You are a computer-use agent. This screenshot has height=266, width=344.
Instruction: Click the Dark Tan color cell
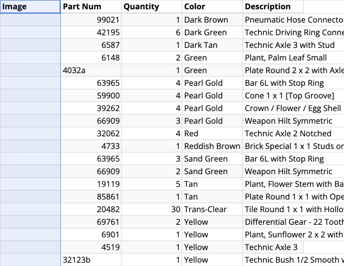point(212,45)
